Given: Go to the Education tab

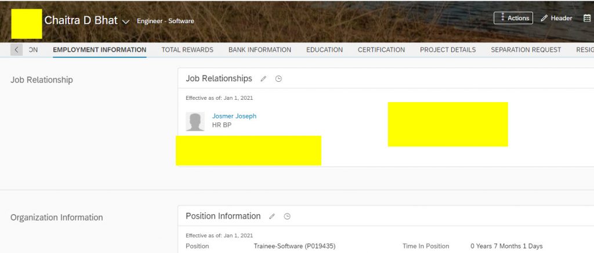Looking at the screenshot, I should click(x=325, y=50).
